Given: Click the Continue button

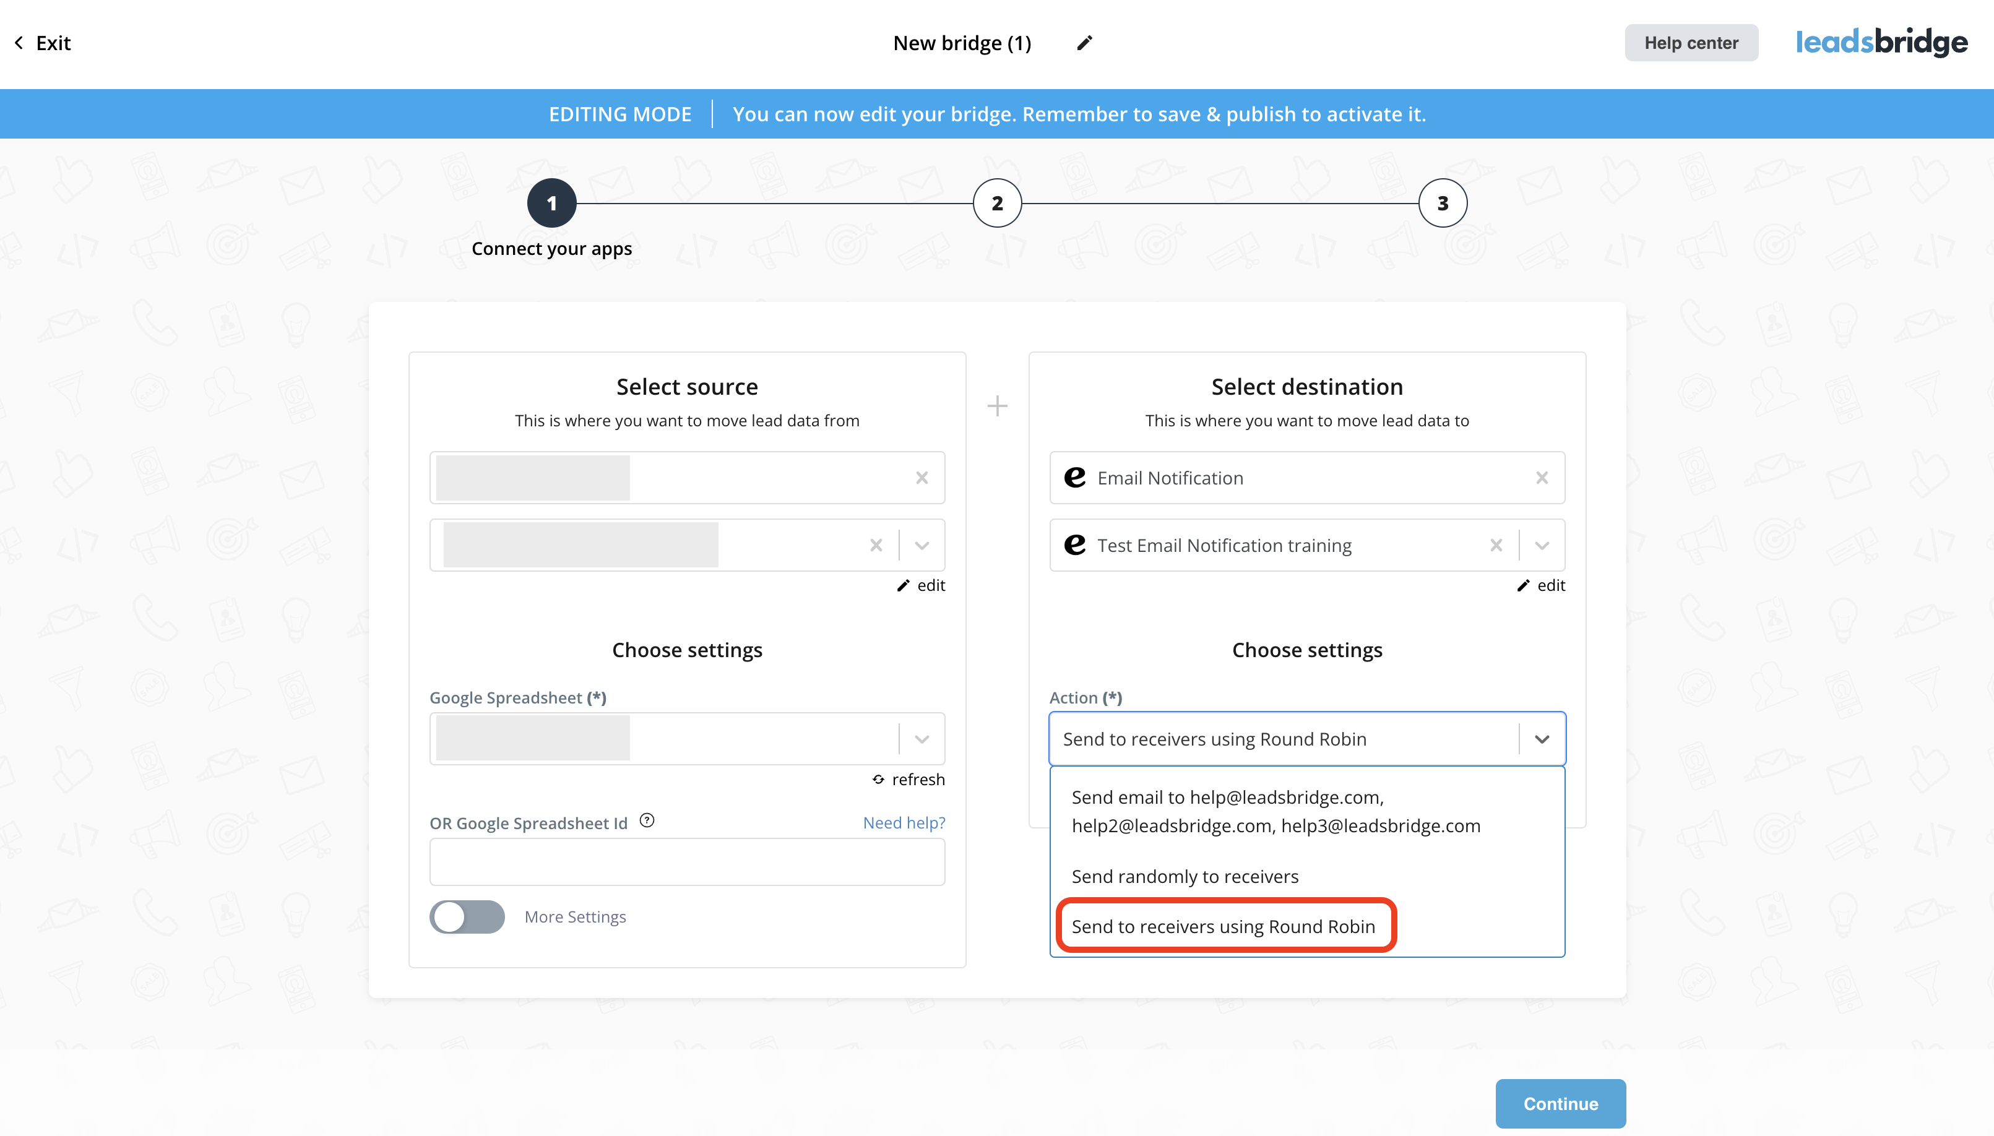Looking at the screenshot, I should click(1560, 1104).
